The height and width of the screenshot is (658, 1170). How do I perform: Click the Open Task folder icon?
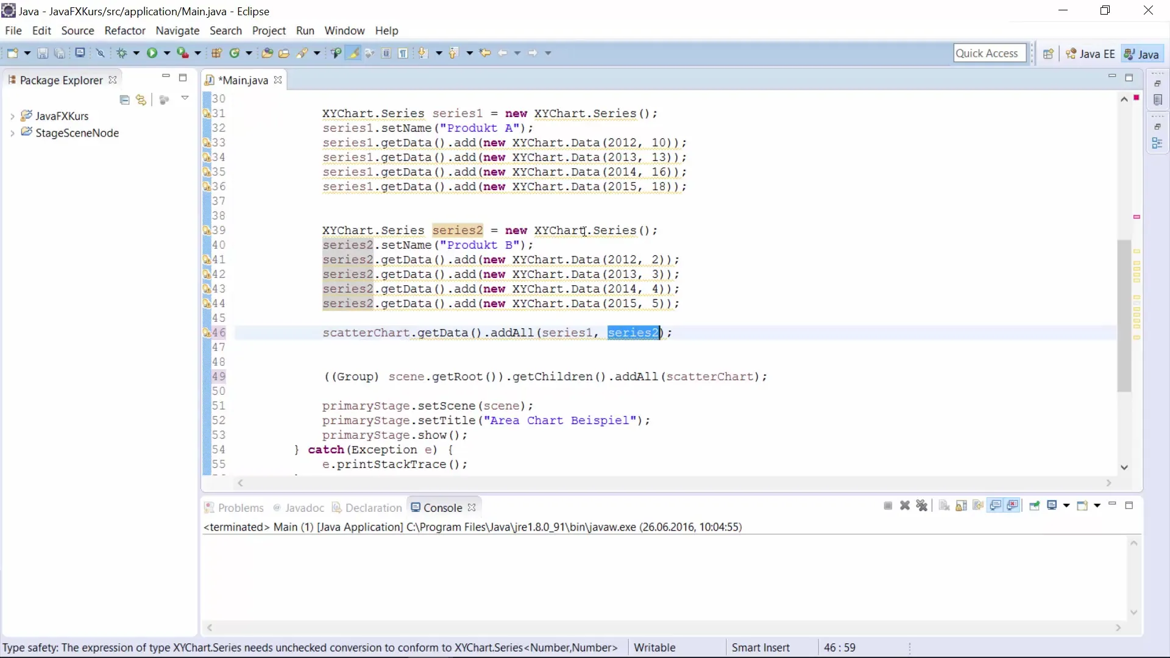pos(284,53)
